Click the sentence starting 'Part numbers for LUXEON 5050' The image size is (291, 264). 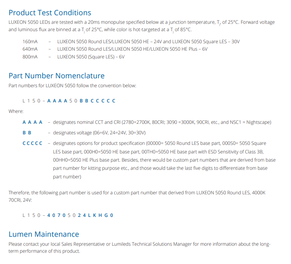tap(72, 86)
